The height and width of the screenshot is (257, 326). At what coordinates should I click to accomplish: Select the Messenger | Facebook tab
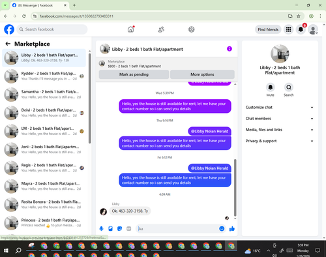40,5
